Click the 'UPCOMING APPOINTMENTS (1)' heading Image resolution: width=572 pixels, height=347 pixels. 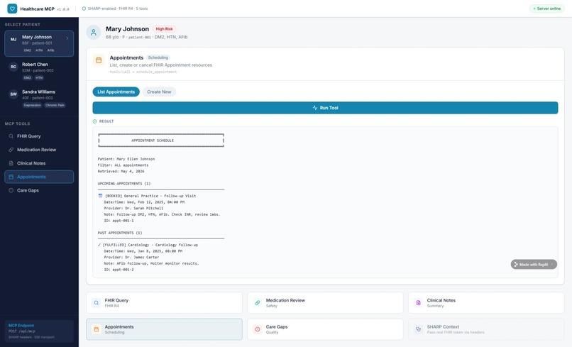pos(124,184)
